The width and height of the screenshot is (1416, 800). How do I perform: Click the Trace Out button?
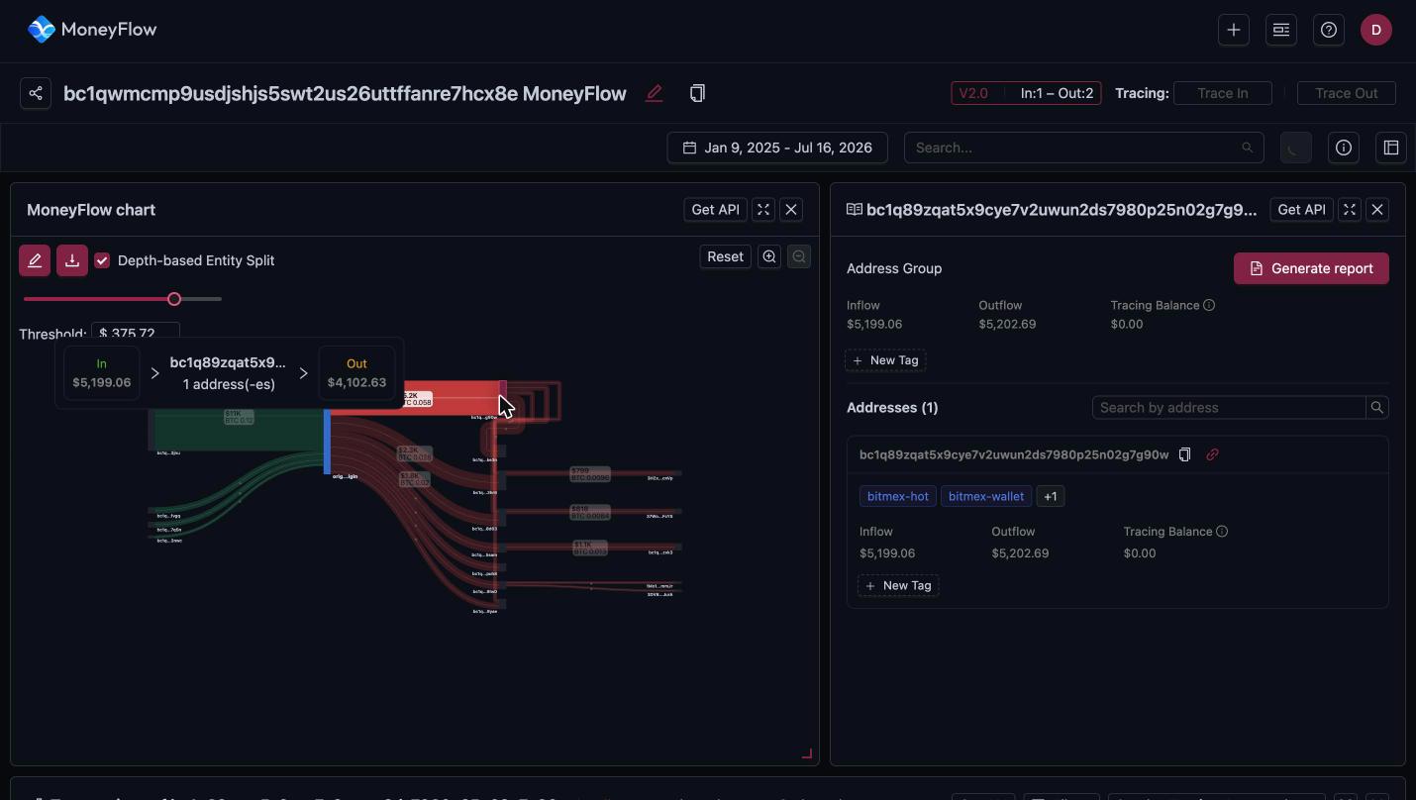pyautogui.click(x=1346, y=93)
